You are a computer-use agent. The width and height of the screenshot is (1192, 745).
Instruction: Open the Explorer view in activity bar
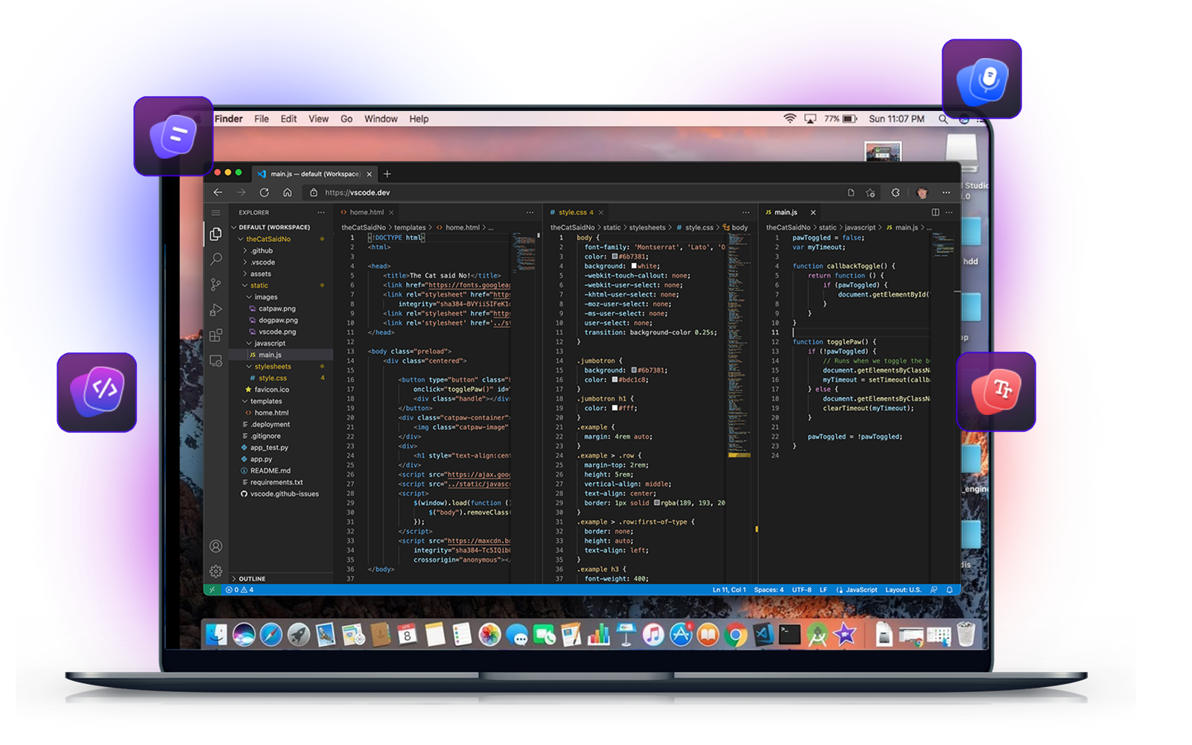point(216,234)
